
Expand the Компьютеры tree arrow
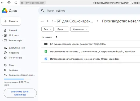3,40
